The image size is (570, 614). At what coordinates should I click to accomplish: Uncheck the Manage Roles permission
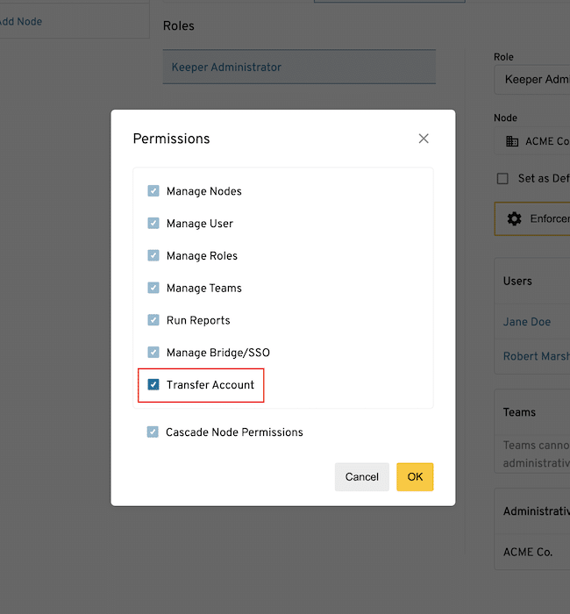153,256
